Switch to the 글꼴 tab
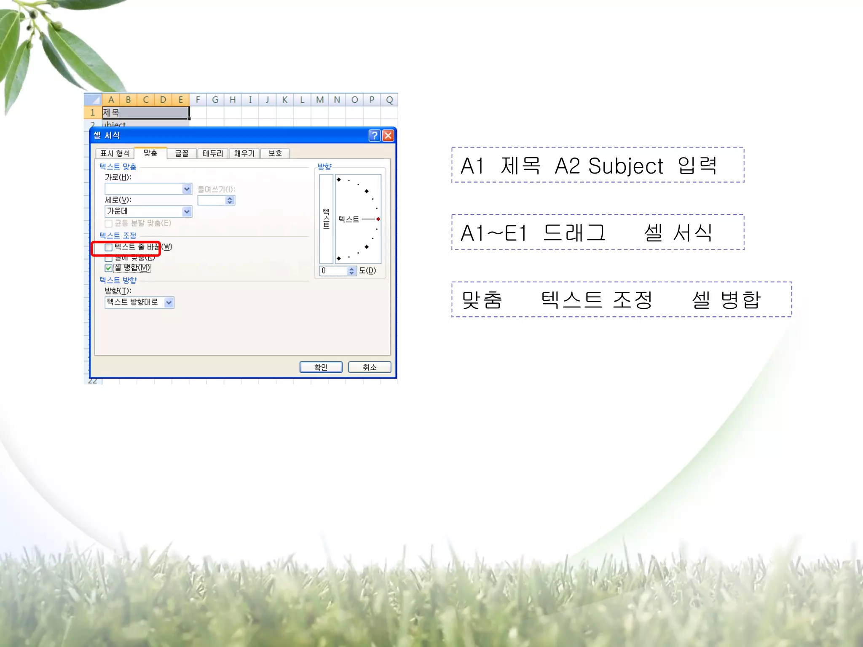 pos(182,153)
